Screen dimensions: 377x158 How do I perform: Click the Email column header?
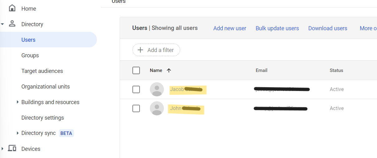[x=261, y=70]
